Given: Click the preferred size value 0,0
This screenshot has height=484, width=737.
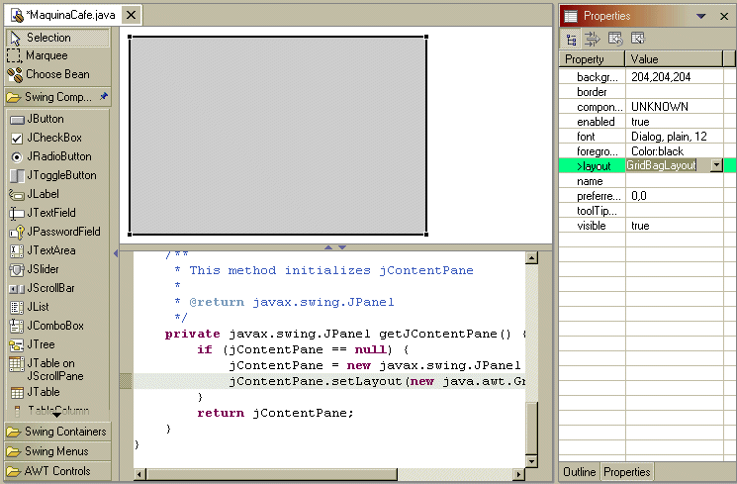Looking at the screenshot, I should tap(639, 196).
